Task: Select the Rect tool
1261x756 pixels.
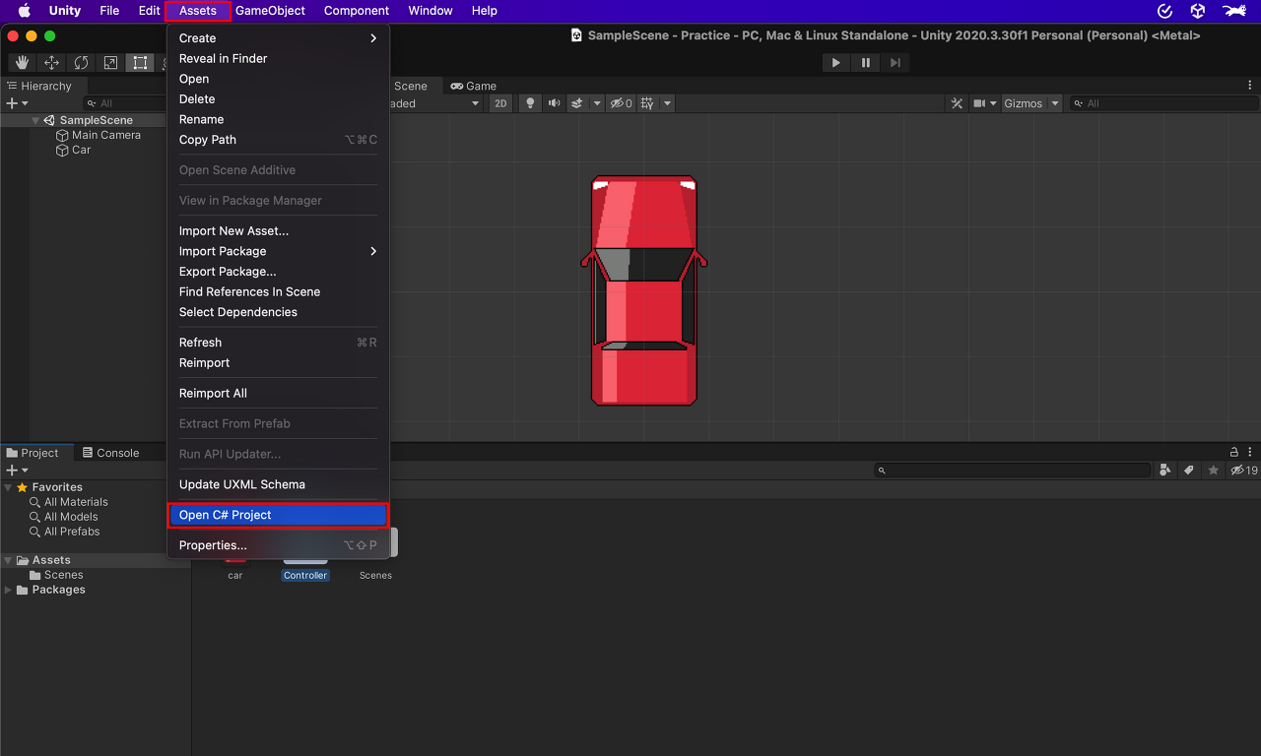Action: [140, 63]
